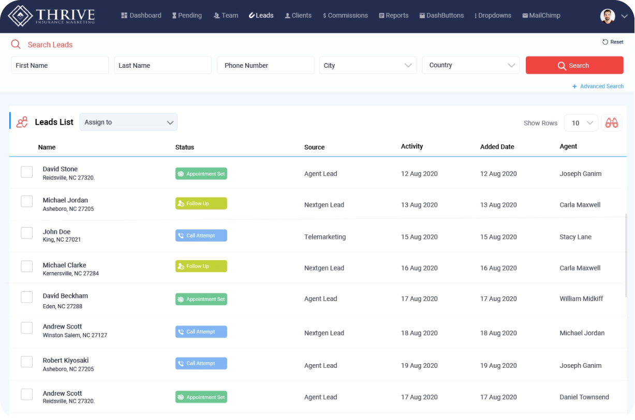
Task: Open the Reports menu item
Action: (x=393, y=16)
